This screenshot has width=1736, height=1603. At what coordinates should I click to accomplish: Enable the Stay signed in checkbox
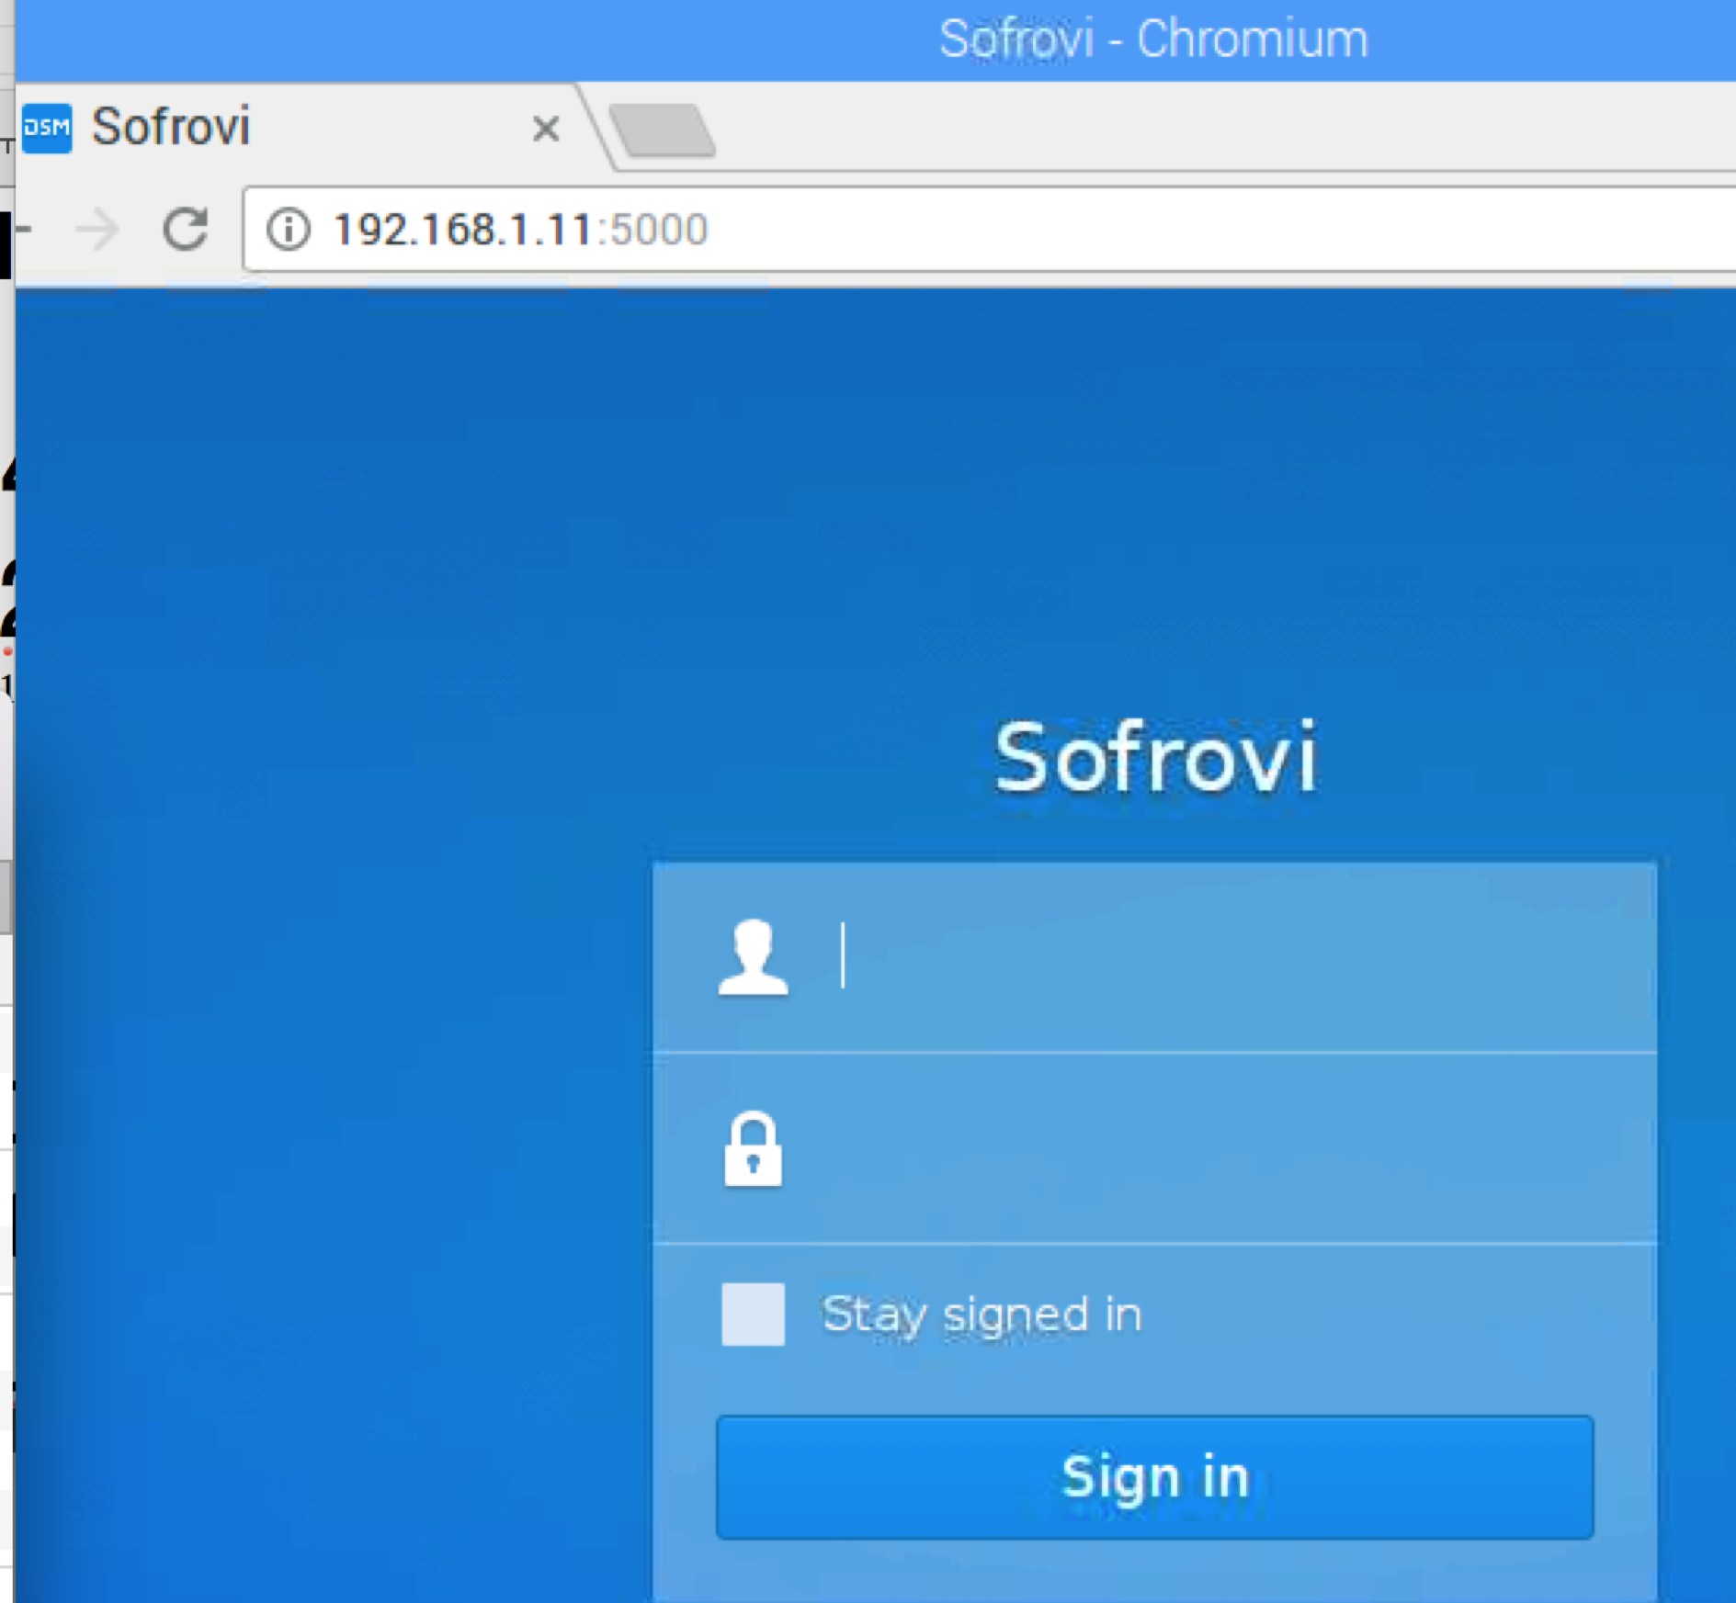pyautogui.click(x=753, y=1314)
